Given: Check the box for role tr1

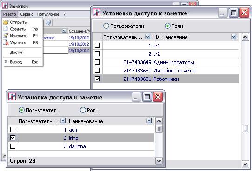Looking at the screenshot, I should point(97,46).
